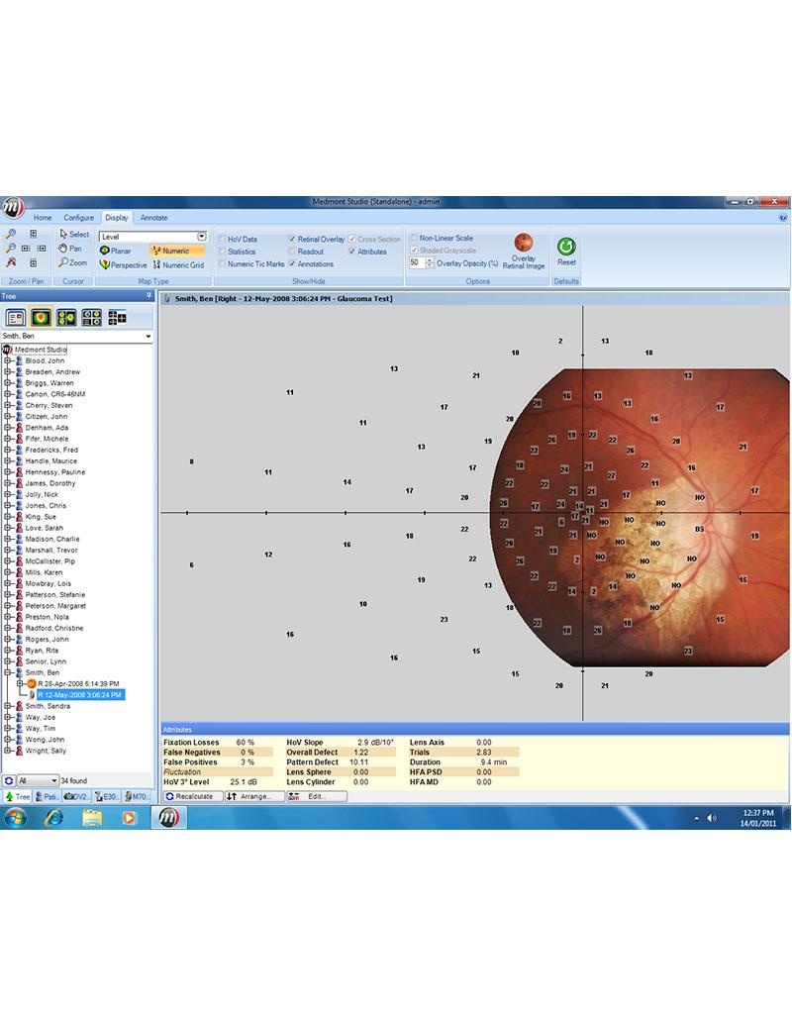Switch to the Configure ribbon tab
792x1014 pixels.
click(x=78, y=218)
